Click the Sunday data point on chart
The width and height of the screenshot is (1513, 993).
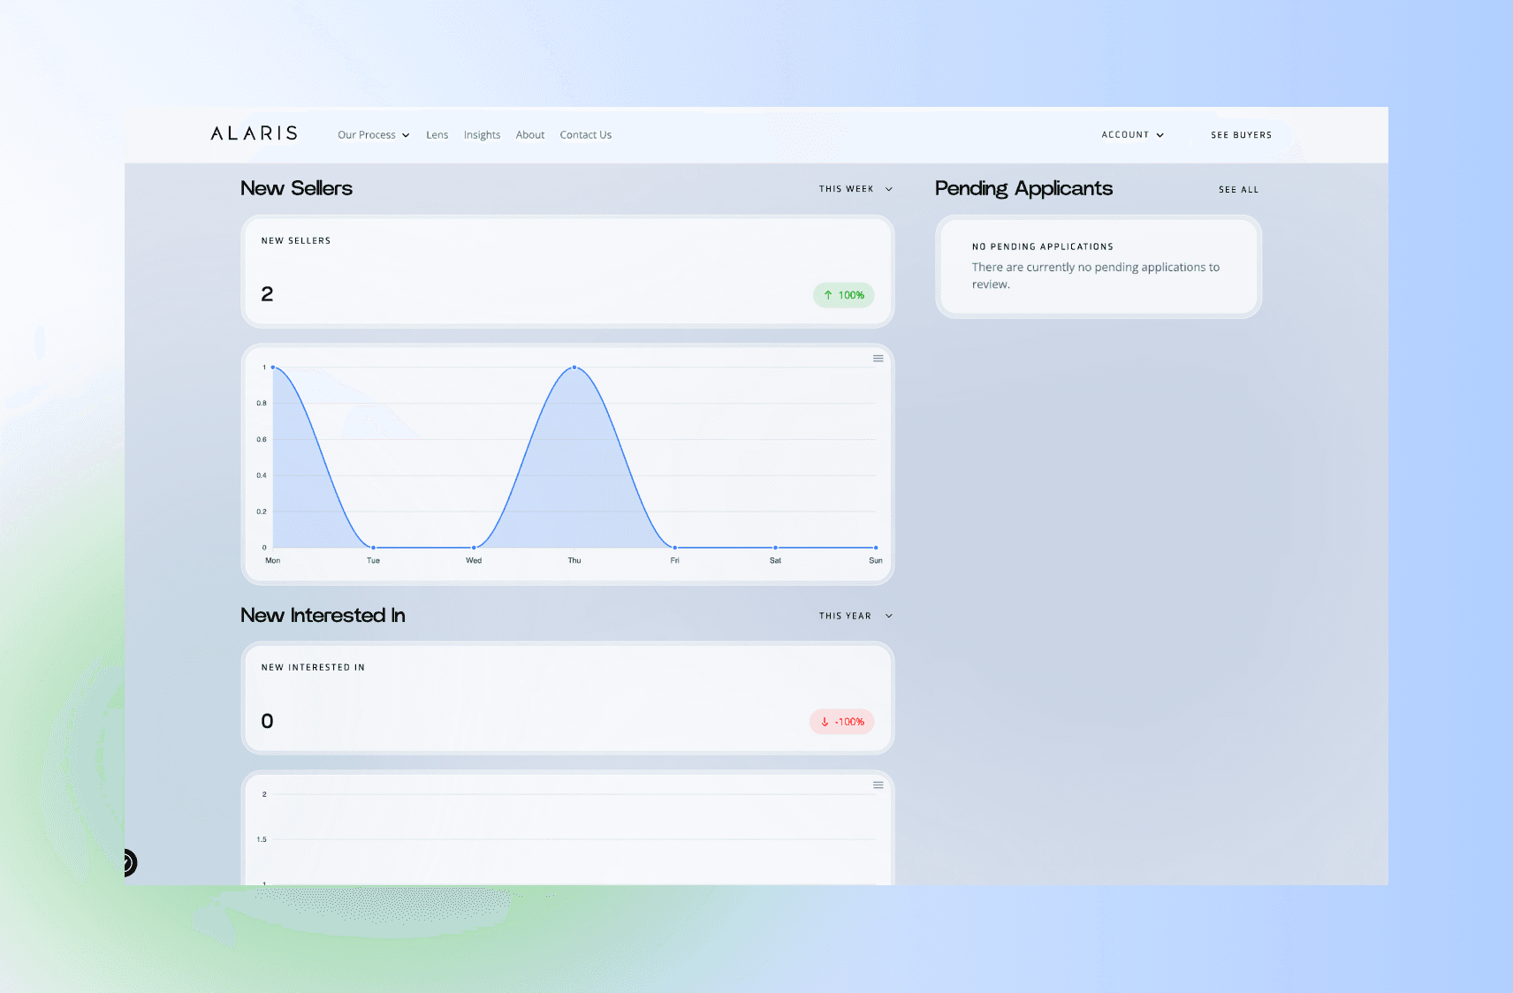coord(875,548)
